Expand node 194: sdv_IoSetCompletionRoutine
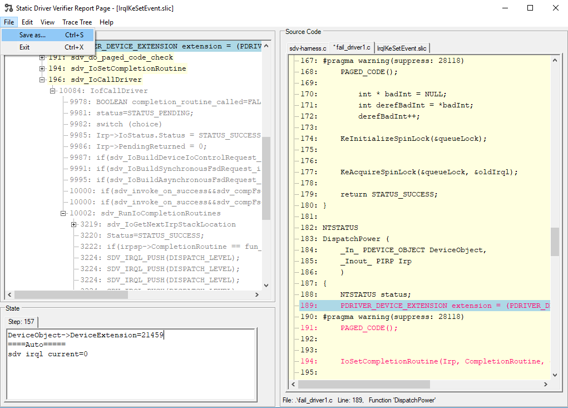The image size is (568, 408). click(x=42, y=68)
